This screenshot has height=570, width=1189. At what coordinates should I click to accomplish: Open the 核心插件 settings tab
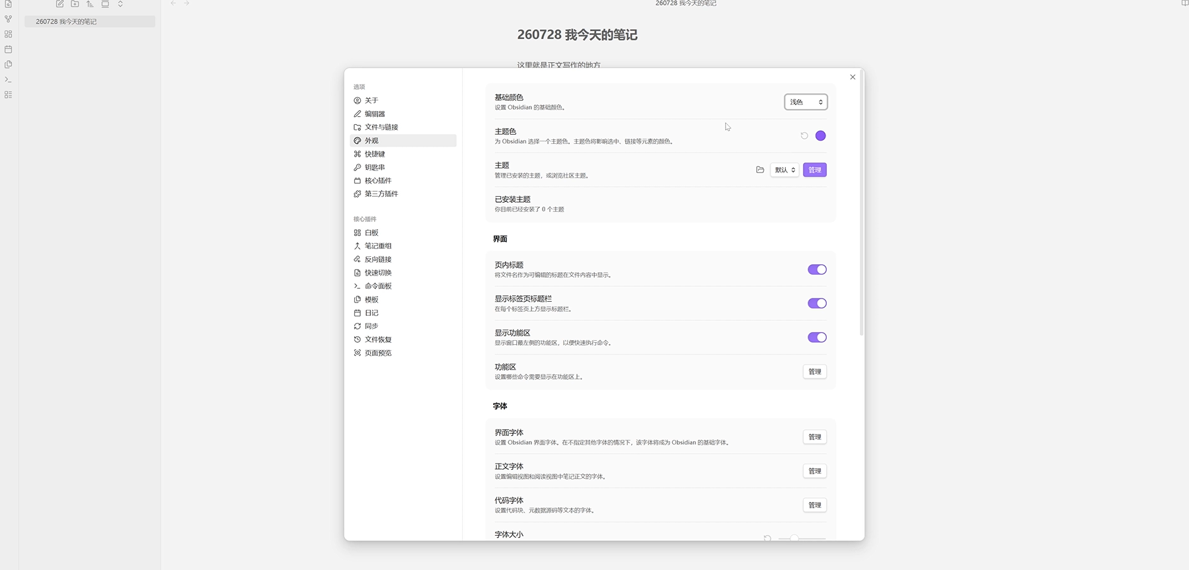pos(403,180)
